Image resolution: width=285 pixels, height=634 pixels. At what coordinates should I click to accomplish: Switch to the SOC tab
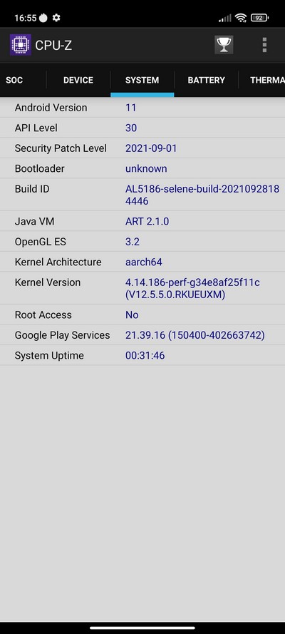pos(14,80)
